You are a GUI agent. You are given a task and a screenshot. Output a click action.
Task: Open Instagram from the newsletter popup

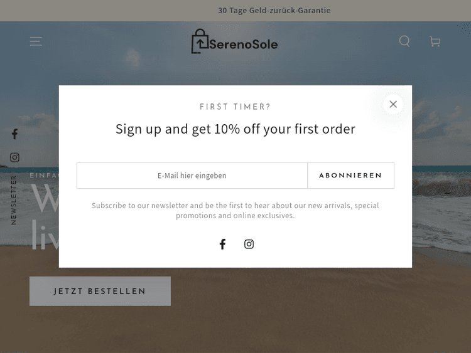point(249,244)
